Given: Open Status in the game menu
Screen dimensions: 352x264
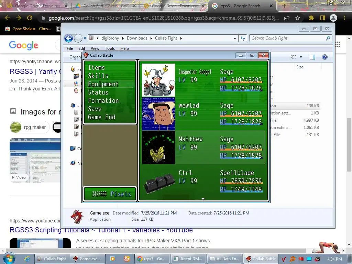Looking at the screenshot, I should pos(98,92).
